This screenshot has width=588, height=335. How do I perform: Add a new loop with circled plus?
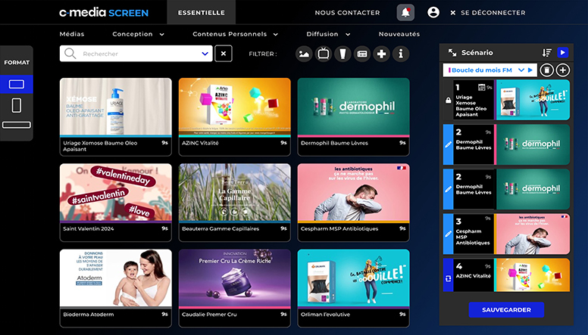[x=563, y=70]
